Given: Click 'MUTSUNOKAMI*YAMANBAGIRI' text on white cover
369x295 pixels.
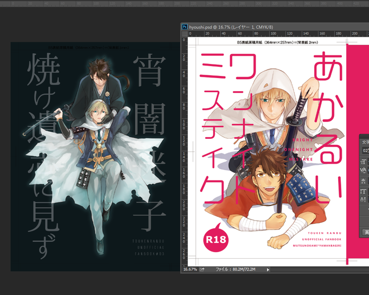Looking at the screenshot, I should coord(317,246).
